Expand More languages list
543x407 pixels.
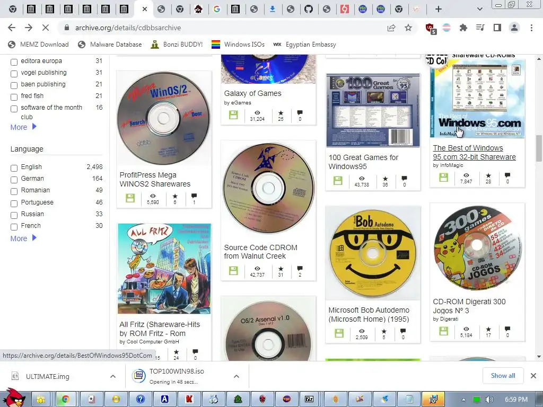tap(23, 238)
